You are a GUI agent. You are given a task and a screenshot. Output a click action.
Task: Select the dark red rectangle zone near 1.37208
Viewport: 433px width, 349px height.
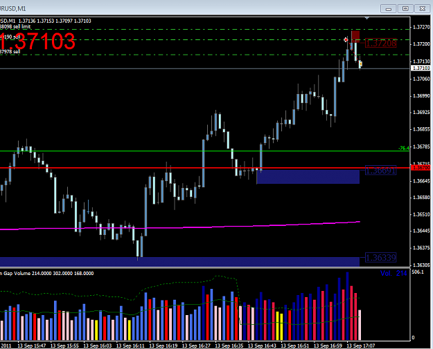(355, 37)
